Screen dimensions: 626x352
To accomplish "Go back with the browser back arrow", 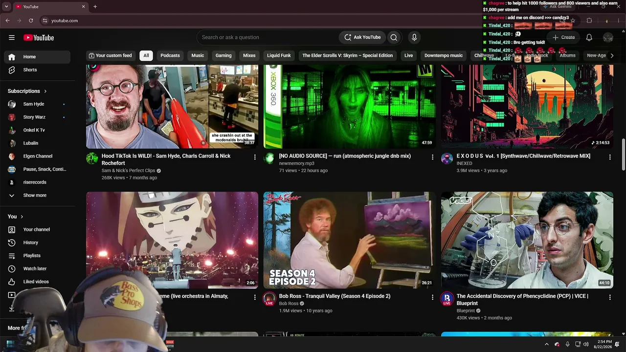I will click(7, 21).
